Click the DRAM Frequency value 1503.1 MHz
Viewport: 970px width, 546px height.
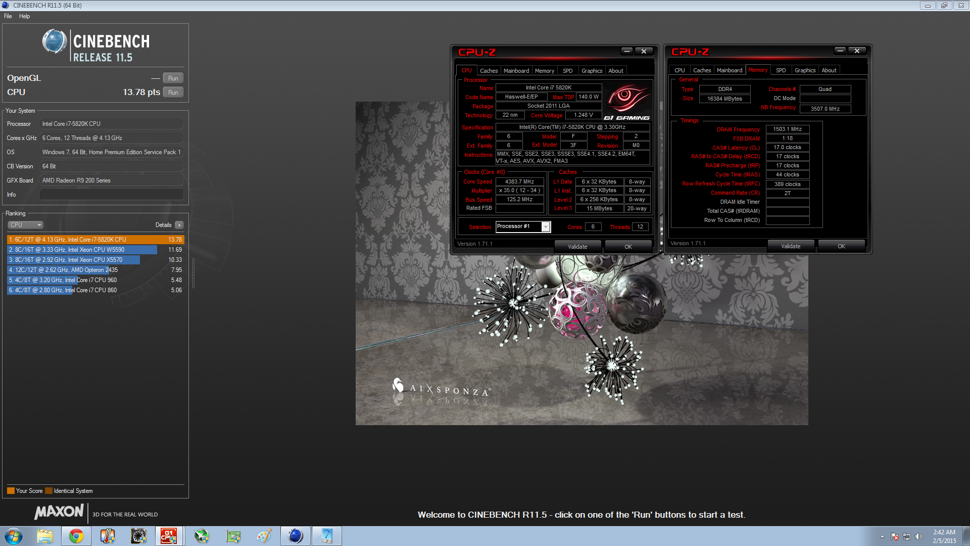point(788,129)
